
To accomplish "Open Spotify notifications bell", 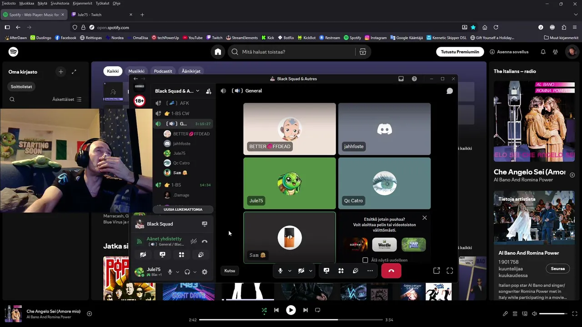I will pyautogui.click(x=543, y=52).
